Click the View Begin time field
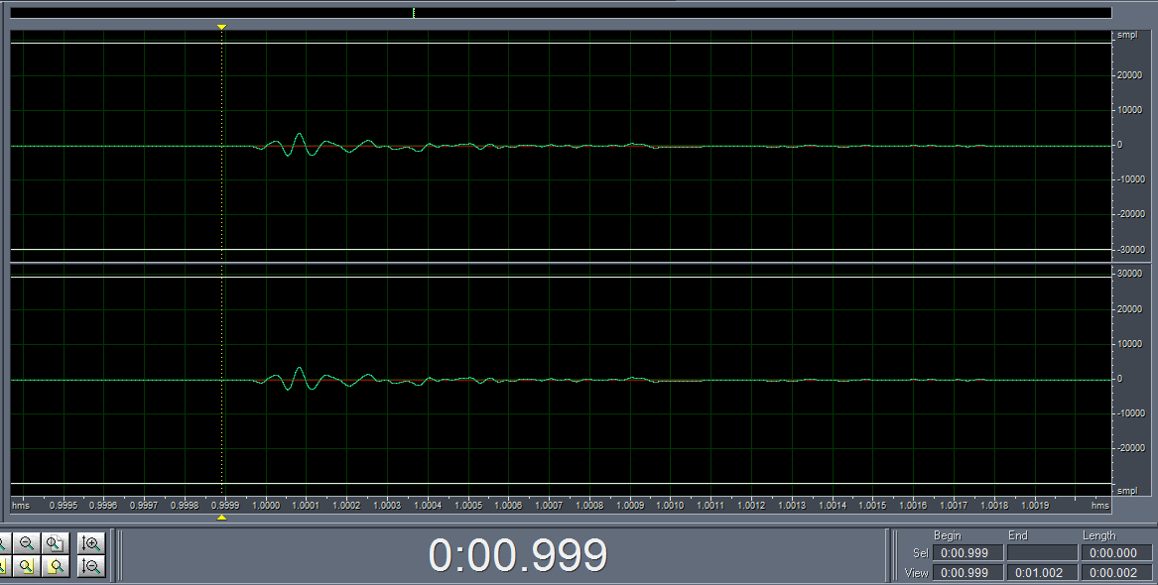The width and height of the screenshot is (1158, 585). pyautogui.click(x=967, y=572)
